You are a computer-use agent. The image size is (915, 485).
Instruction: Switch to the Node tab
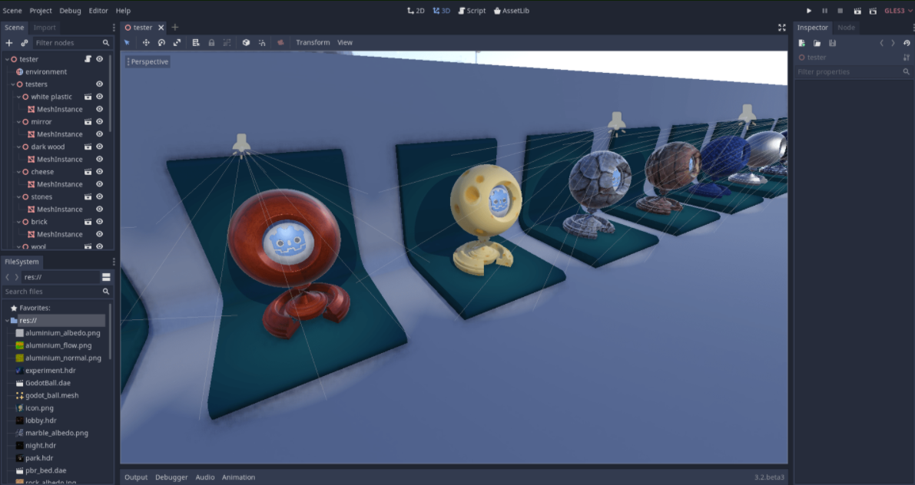846,28
